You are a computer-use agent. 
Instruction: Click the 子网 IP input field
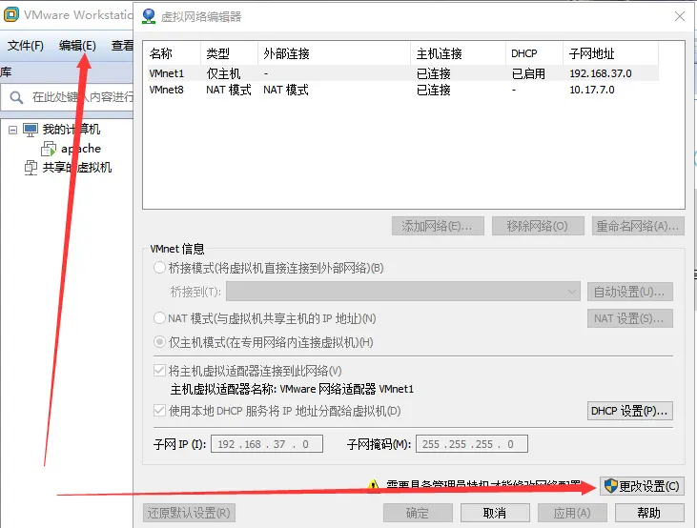[267, 444]
